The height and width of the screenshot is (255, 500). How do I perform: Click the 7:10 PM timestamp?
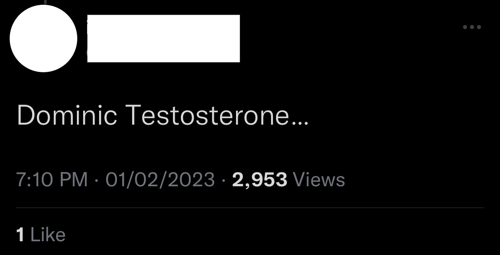(x=52, y=180)
